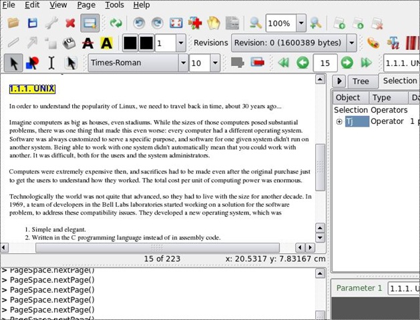Open the Tools menu
The image size is (420, 320).
114,5
